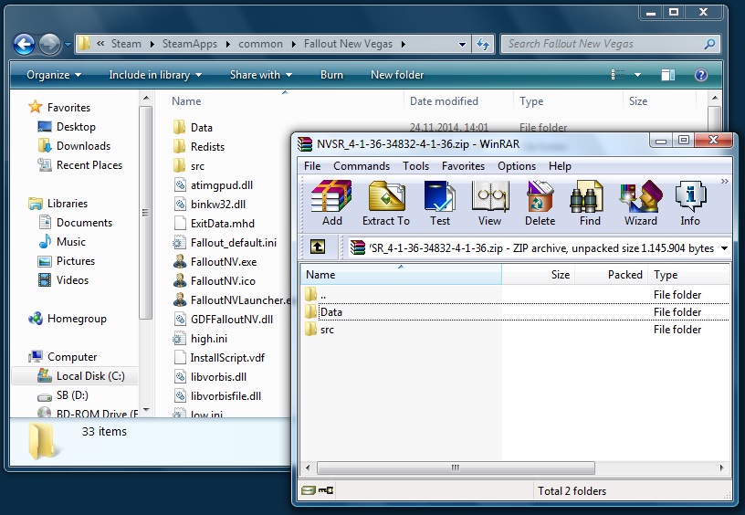The width and height of the screenshot is (745, 515).
Task: Click the change your view icon in Explorer
Action: click(618, 75)
